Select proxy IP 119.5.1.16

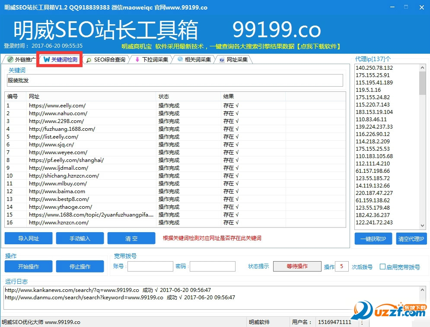368,90
